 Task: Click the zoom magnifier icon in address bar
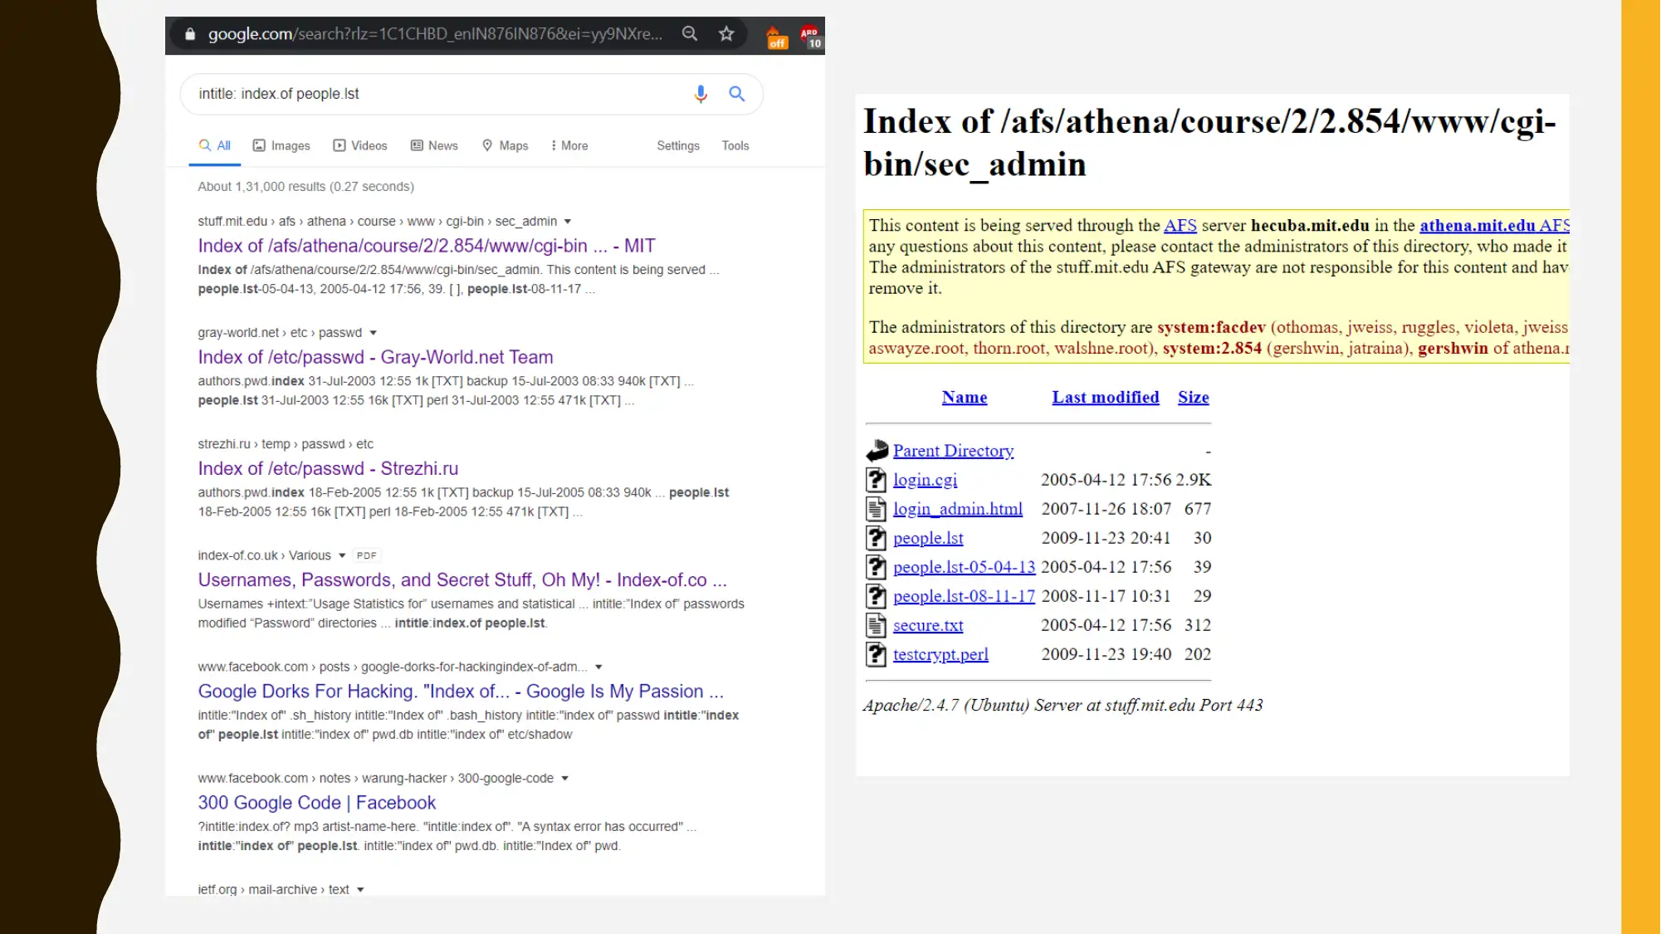690,34
